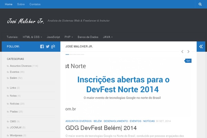Open the Piadas category link
Viewport: 207px width, 138px height.
14,111
